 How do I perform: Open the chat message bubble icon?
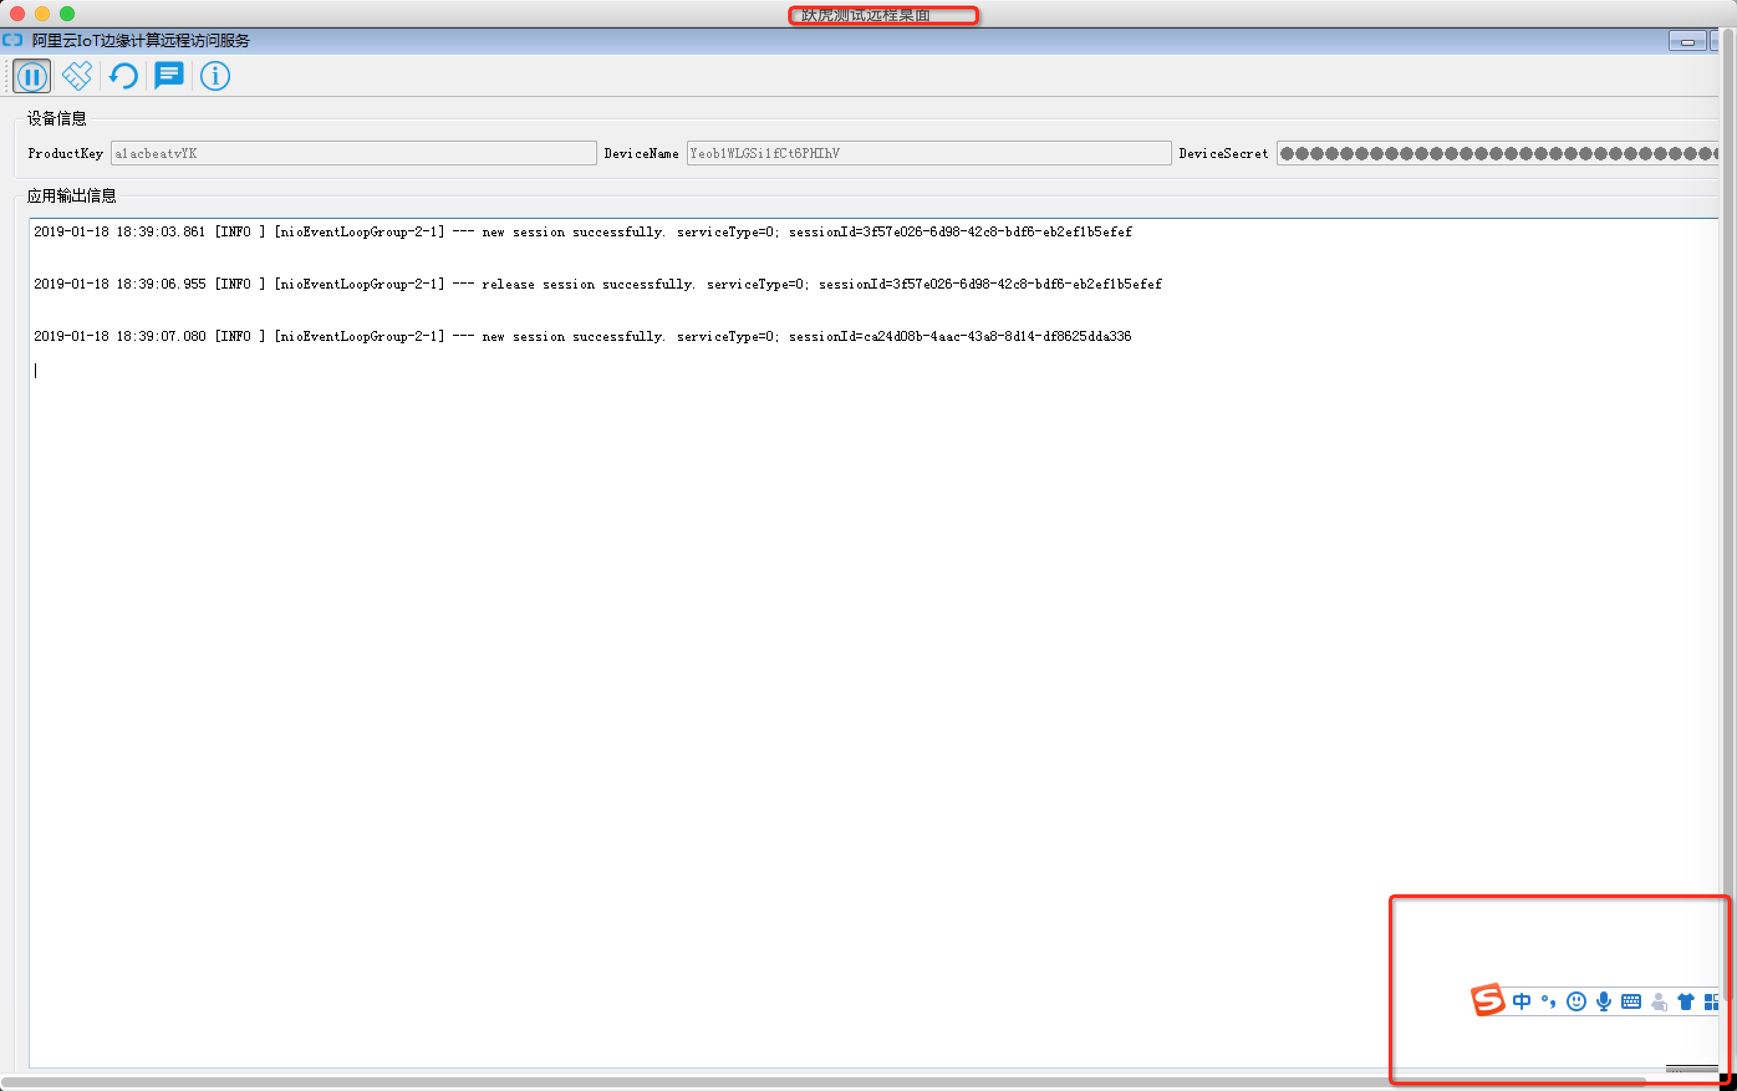tap(169, 76)
